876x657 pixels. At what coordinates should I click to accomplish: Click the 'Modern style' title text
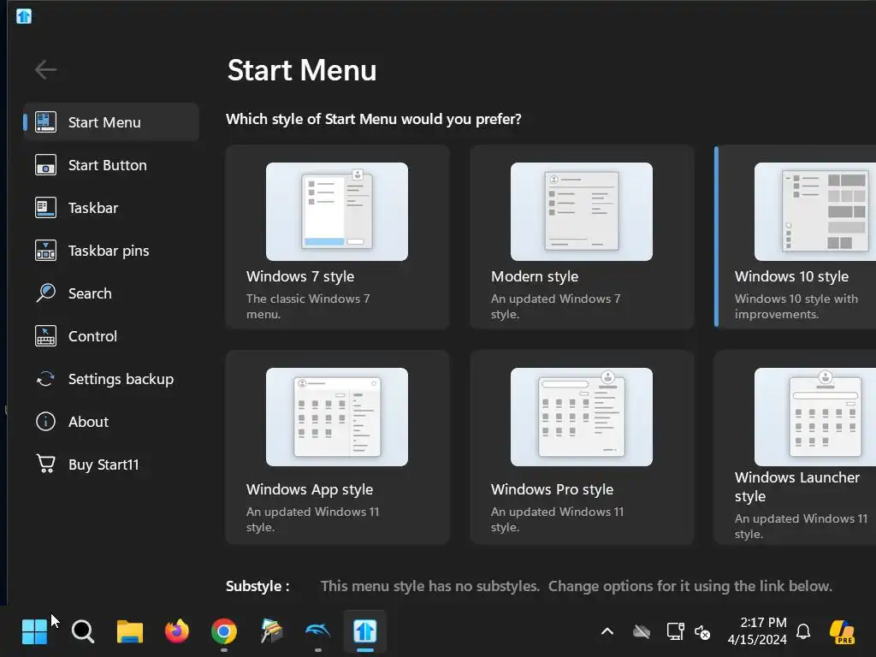pyautogui.click(x=535, y=276)
